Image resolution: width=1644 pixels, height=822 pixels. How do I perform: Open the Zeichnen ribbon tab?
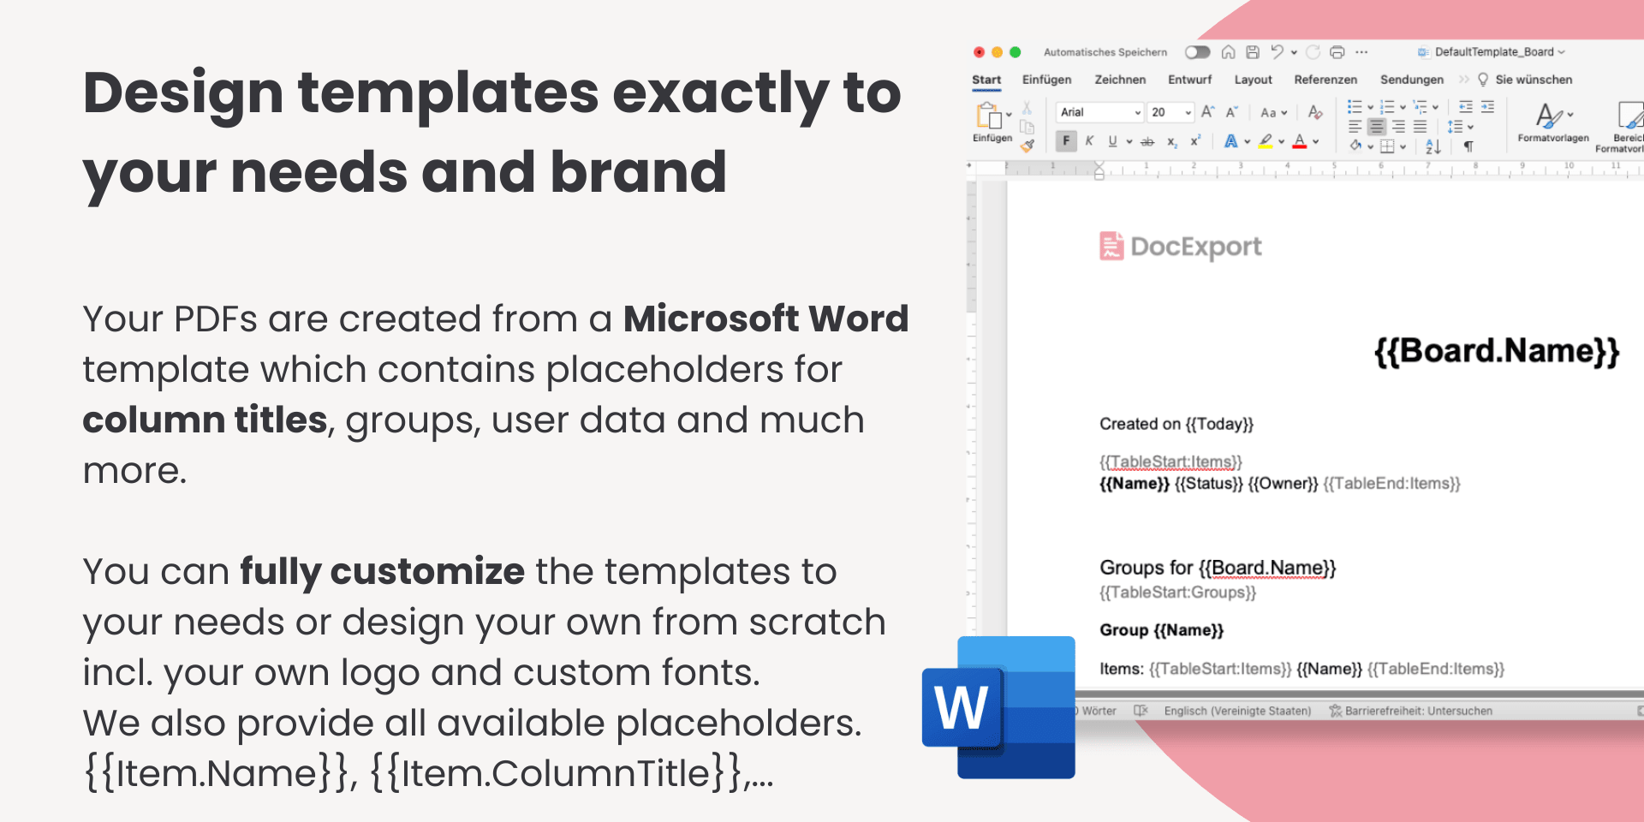pyautogui.click(x=1120, y=80)
